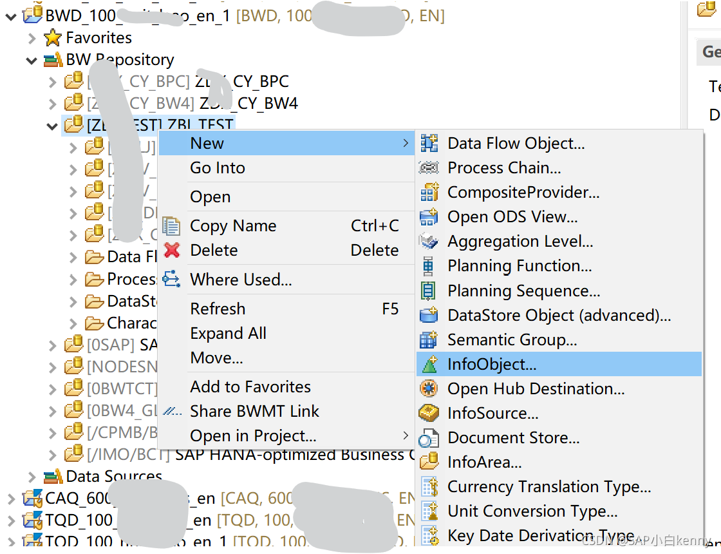Click the Unit Conversion Type icon

(x=430, y=511)
